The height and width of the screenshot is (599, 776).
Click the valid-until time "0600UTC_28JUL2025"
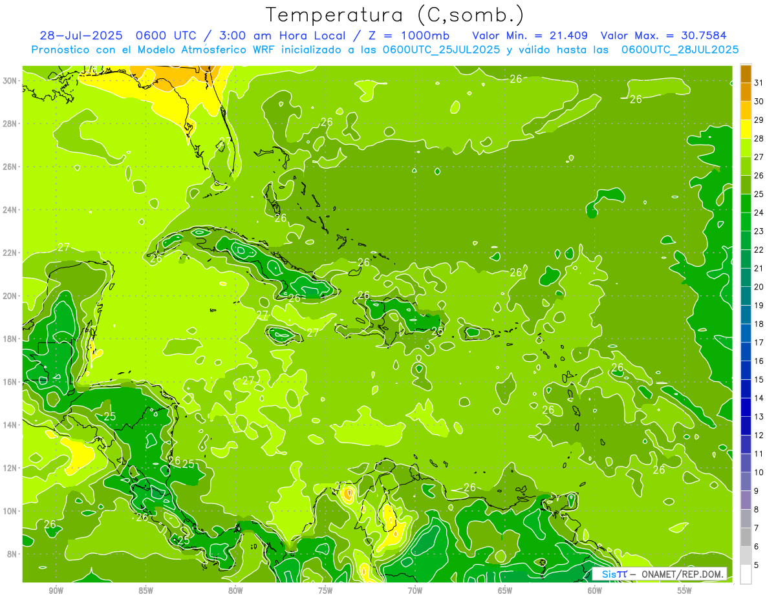pyautogui.click(x=680, y=49)
